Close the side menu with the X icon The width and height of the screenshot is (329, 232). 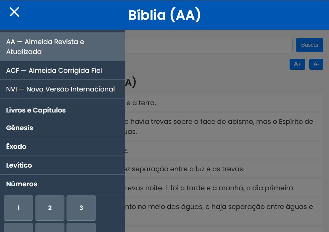click(14, 12)
